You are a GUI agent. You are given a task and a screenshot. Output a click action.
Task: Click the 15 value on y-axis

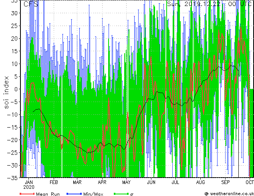click(14, 51)
